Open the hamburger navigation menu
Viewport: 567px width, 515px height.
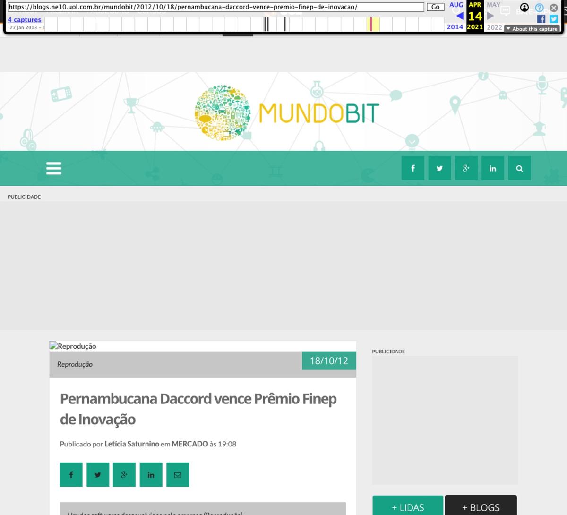point(54,168)
